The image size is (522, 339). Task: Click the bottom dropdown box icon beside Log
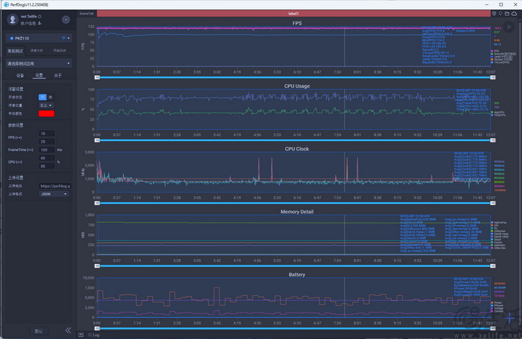point(81,335)
